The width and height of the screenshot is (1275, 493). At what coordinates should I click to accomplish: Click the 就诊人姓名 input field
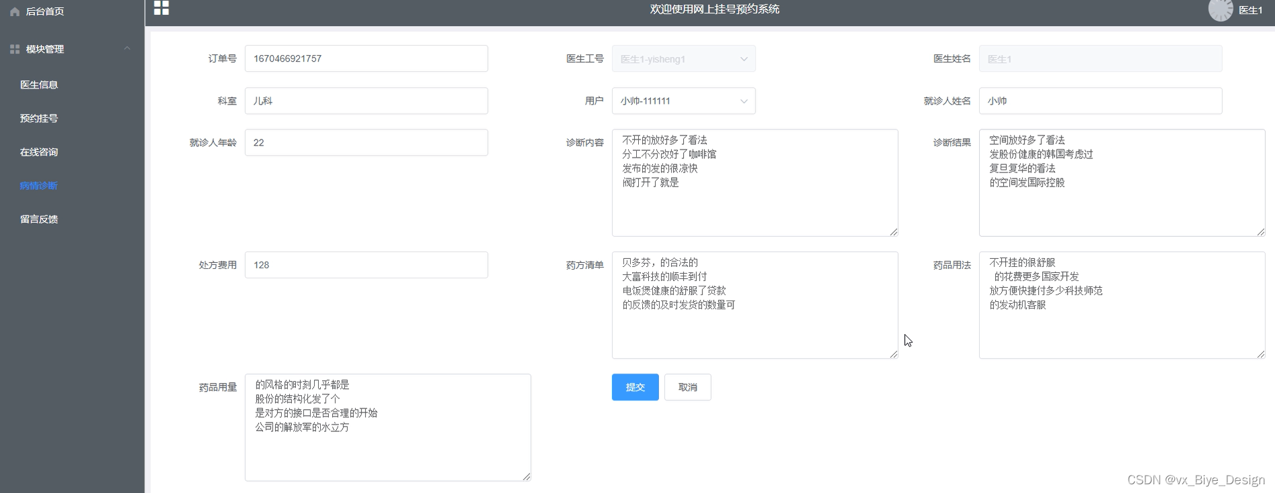tap(1101, 101)
